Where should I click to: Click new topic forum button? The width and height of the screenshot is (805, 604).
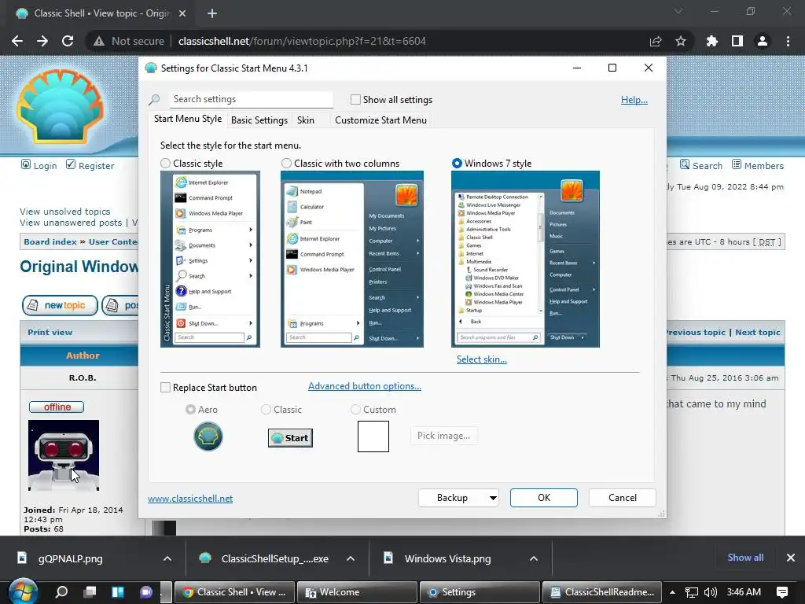click(x=60, y=305)
